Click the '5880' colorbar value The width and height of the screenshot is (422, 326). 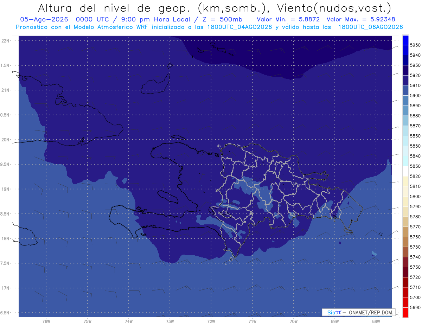coord(415,116)
